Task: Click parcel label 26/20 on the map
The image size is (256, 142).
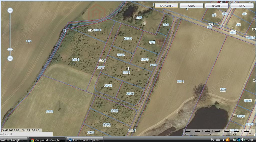Action: pos(49,111)
